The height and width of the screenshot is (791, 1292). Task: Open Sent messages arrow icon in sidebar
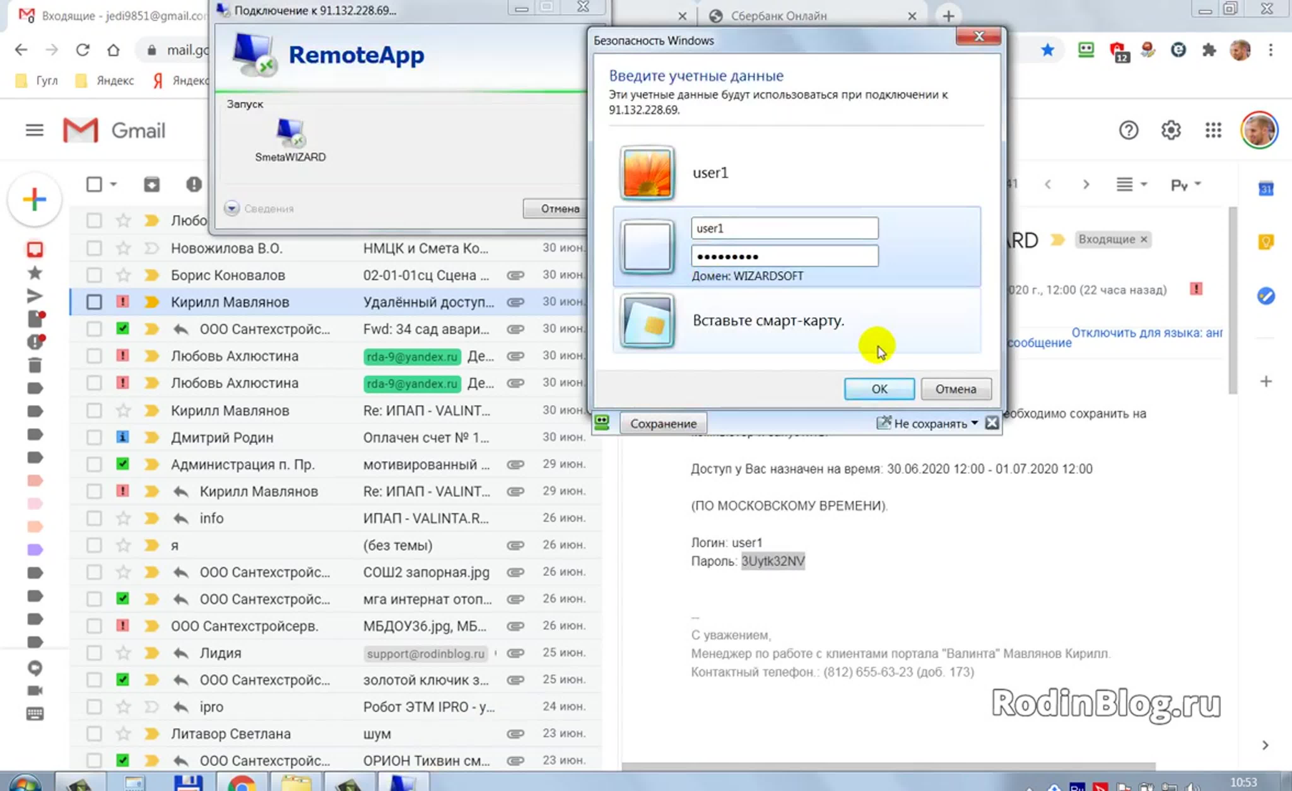tap(35, 296)
